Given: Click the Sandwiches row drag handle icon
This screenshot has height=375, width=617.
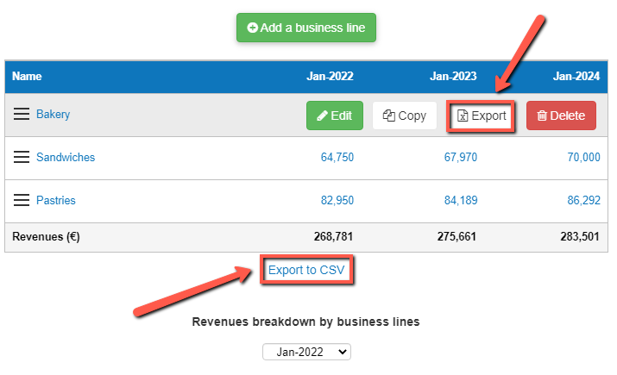Looking at the screenshot, I should pos(22,158).
